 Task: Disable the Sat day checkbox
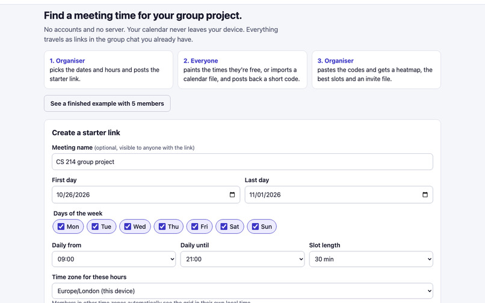click(x=224, y=227)
